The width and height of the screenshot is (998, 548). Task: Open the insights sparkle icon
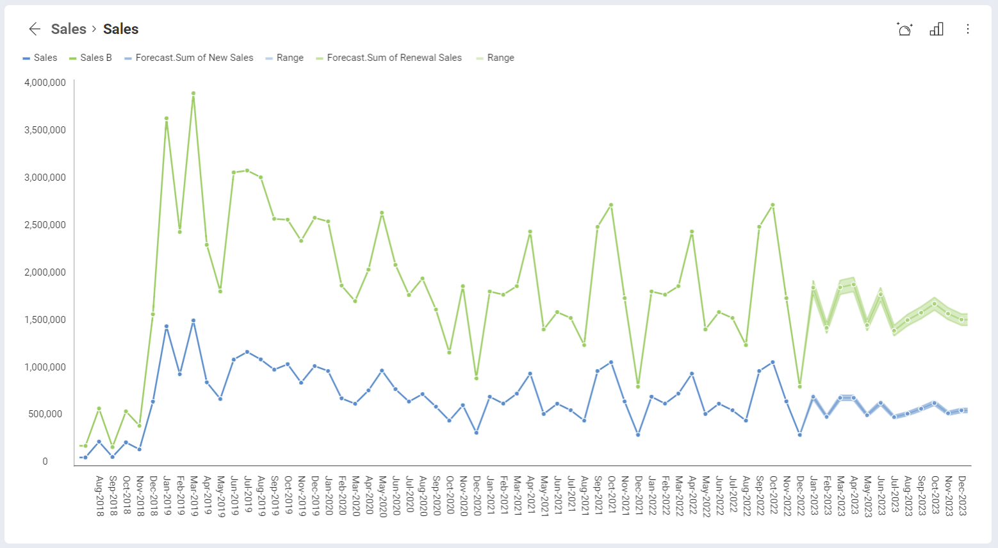(904, 29)
